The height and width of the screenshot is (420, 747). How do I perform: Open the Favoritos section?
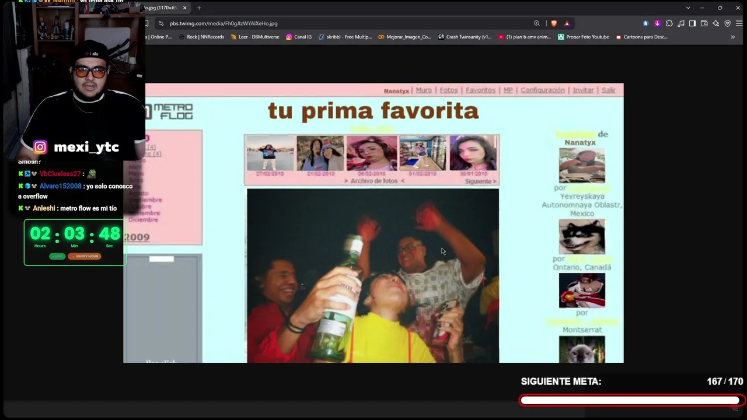tap(480, 90)
